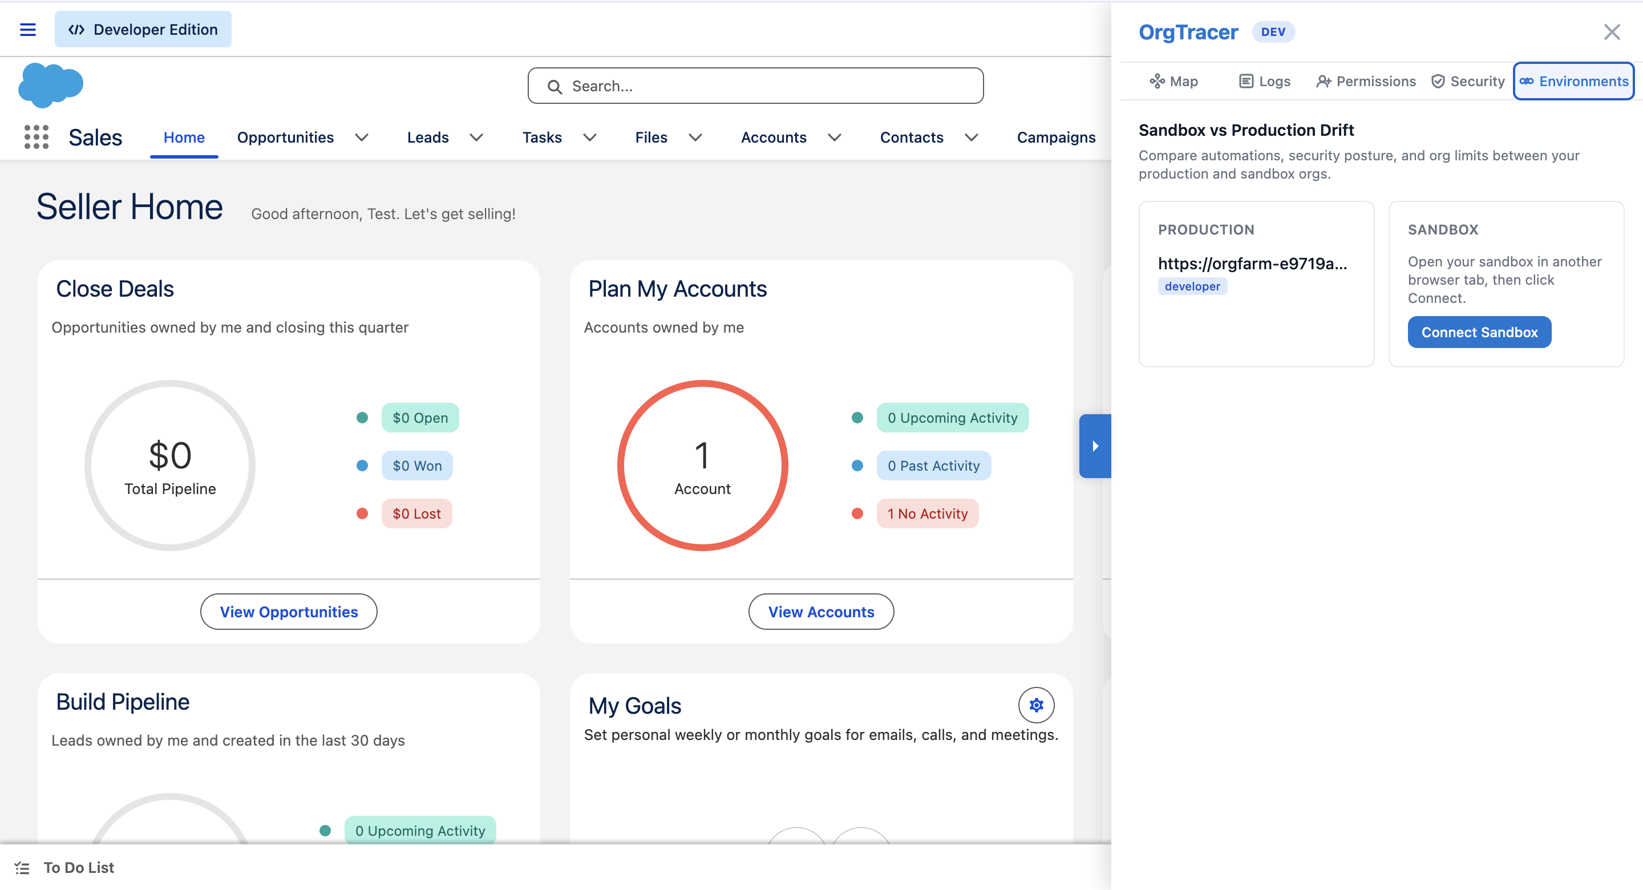Click 0 Upcoming Activity in Plan My Accounts
The width and height of the screenshot is (1643, 890).
[x=952, y=418]
